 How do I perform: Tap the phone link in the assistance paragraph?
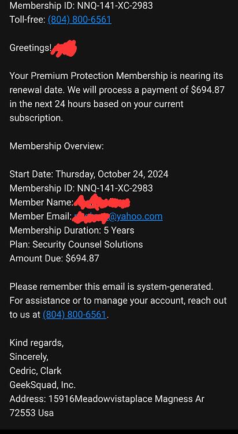pos(75,315)
